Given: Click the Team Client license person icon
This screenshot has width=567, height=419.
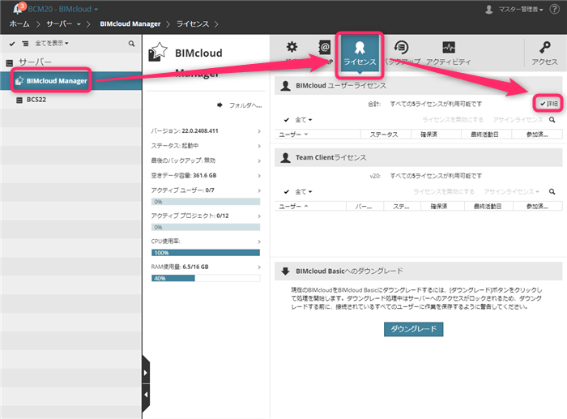Looking at the screenshot, I should coord(285,158).
